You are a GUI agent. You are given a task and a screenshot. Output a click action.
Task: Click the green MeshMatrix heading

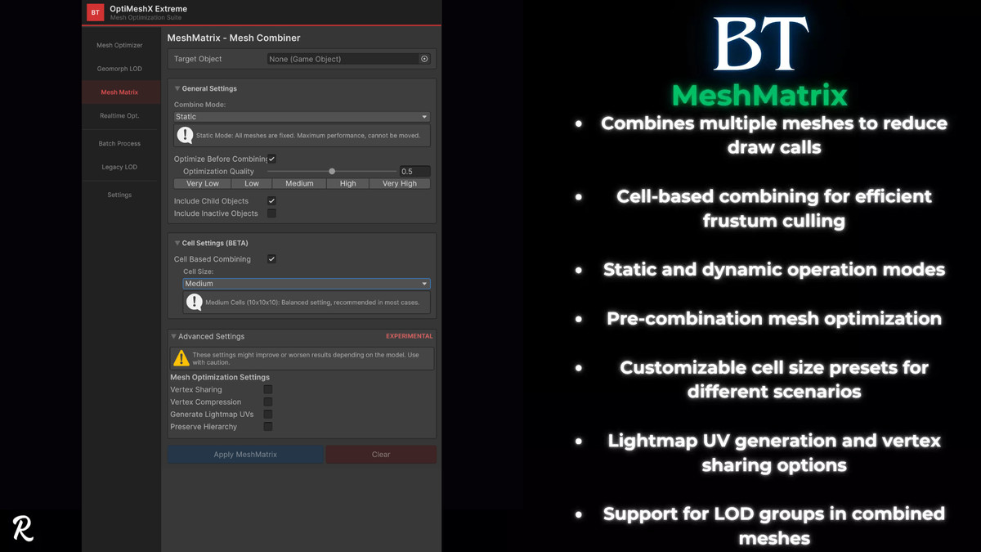pyautogui.click(x=759, y=95)
